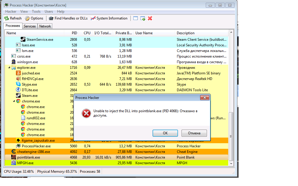Sort by Description column header
Viewport: 298px width, 186px height.
201,33
